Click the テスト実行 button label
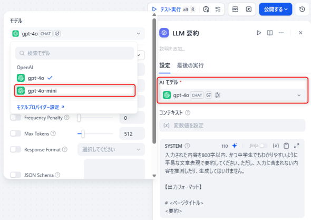Viewport: 311px width, 220px height. [170, 9]
